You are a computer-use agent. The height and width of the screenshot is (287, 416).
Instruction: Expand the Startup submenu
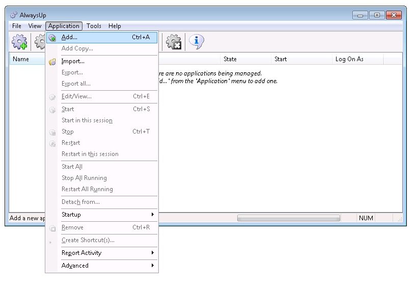coord(102,215)
